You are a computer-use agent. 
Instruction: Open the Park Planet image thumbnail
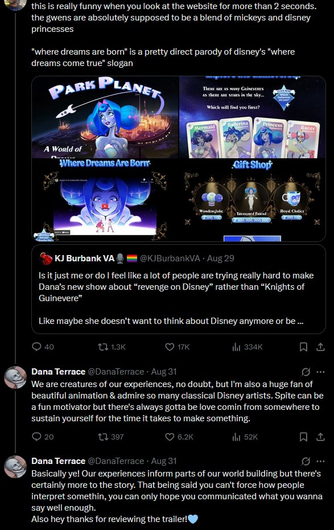pos(105,117)
